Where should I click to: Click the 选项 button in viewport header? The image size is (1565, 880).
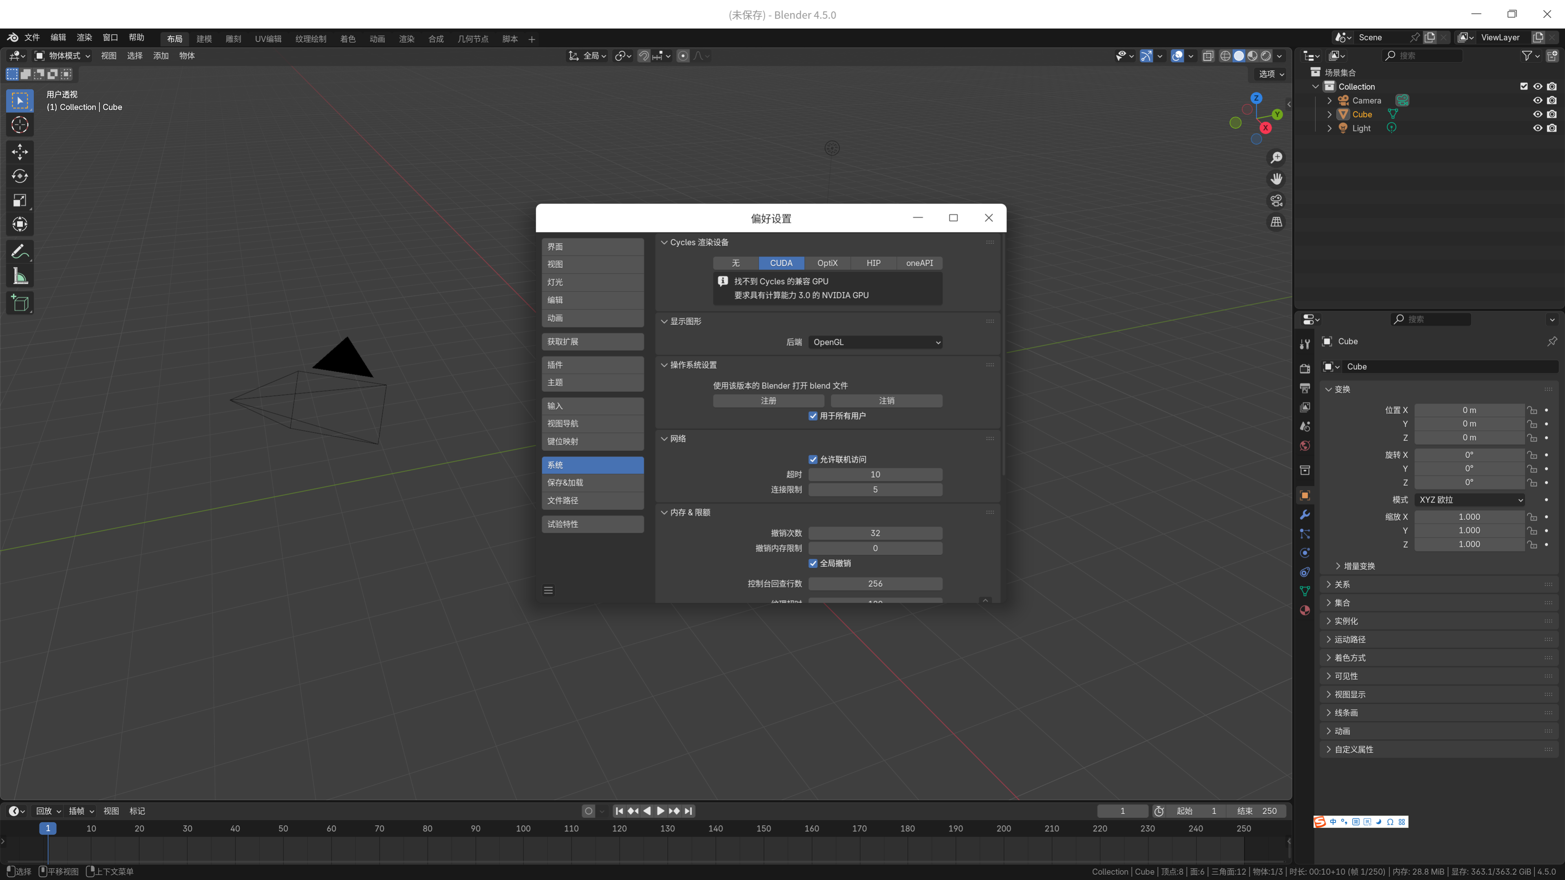coord(1271,74)
